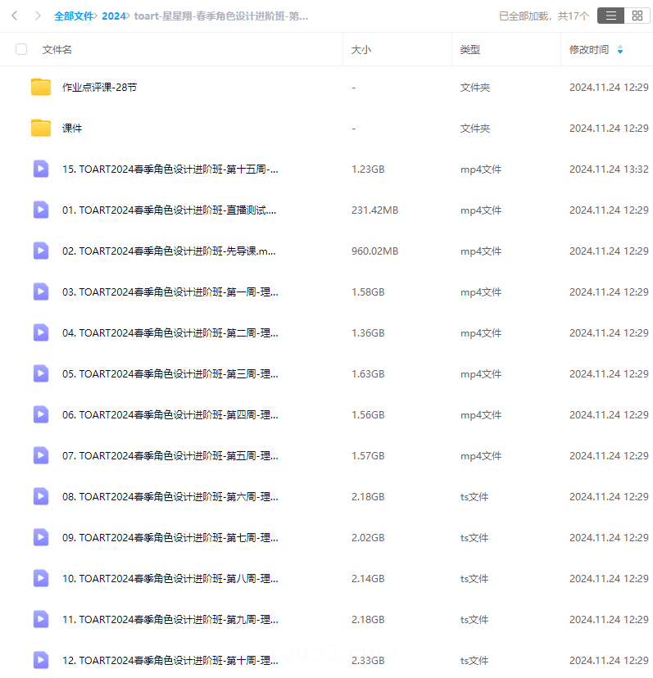Click video icon for 08 第六周 file
The width and height of the screenshot is (653, 678).
coord(41,496)
